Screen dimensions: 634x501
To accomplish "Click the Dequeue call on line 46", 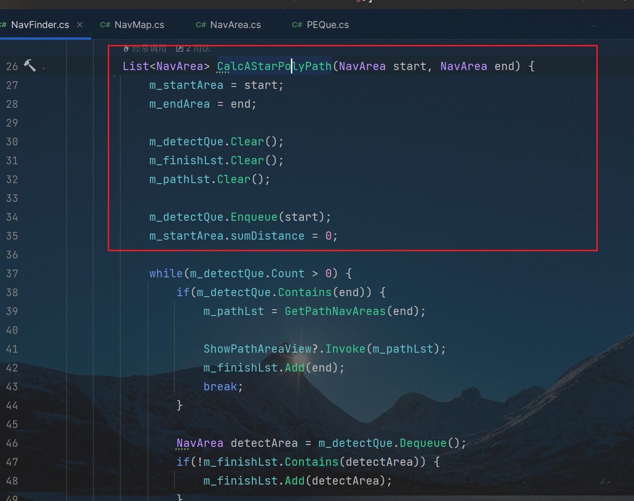I will [423, 443].
